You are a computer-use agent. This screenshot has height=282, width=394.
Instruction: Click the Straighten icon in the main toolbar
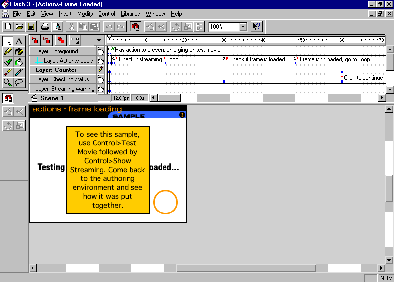point(162,27)
